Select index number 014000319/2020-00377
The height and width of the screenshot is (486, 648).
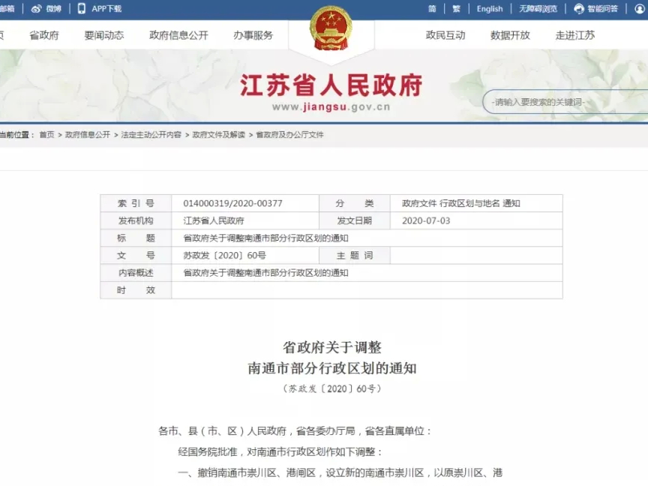232,203
